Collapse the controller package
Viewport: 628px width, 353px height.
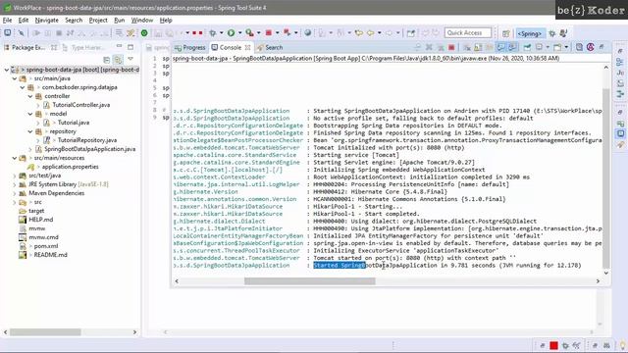(x=30, y=96)
